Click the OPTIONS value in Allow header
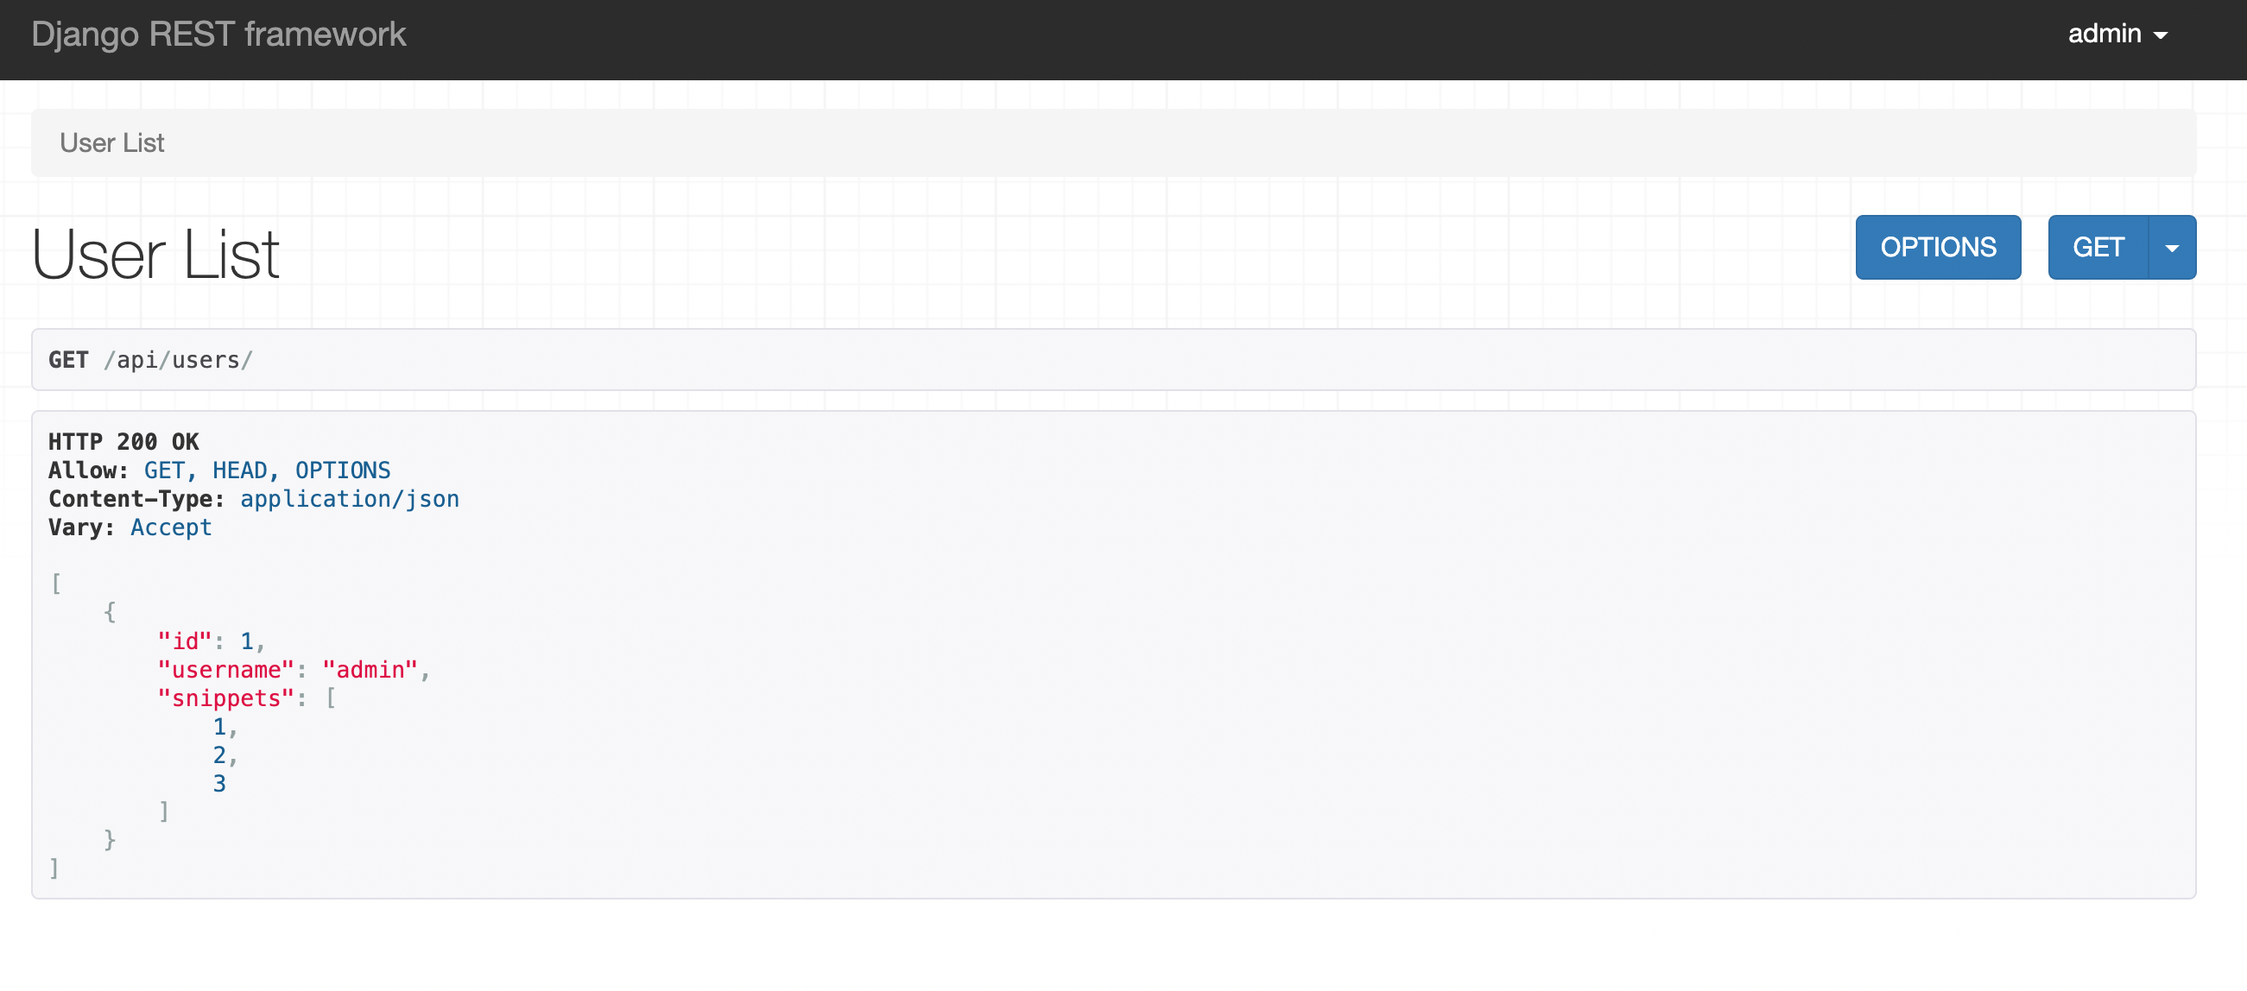The image size is (2247, 991). coord(343,470)
